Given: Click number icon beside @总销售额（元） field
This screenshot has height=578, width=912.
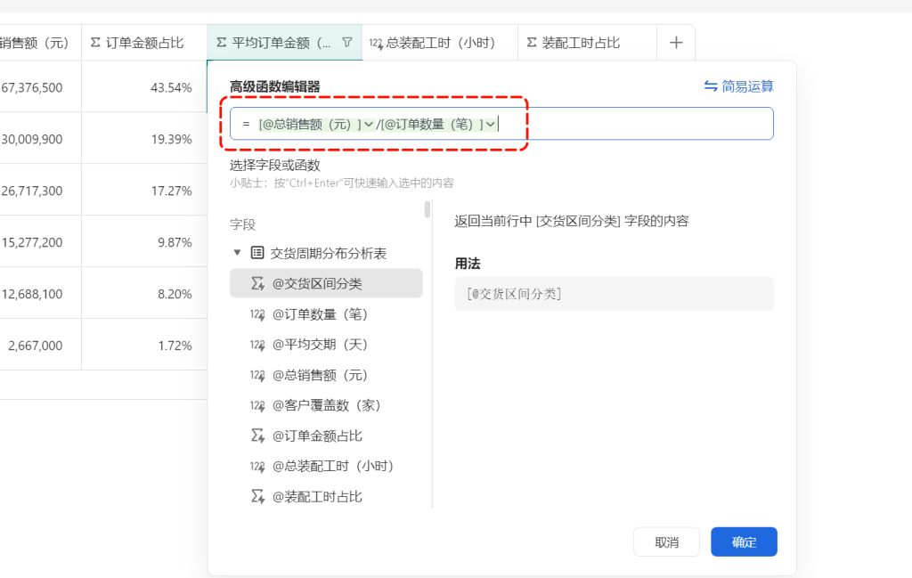Looking at the screenshot, I should (257, 375).
